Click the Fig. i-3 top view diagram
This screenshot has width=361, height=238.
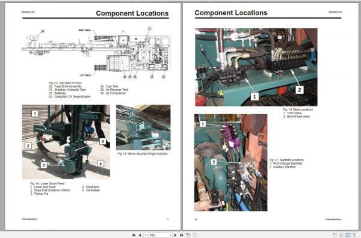[x=96, y=53]
